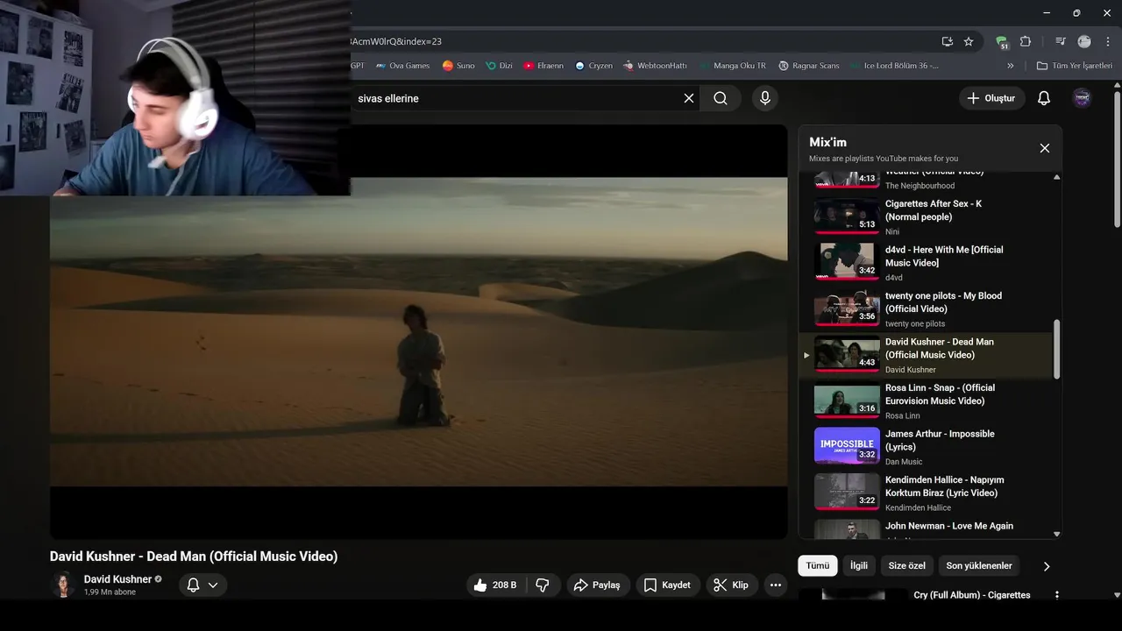Image resolution: width=1122 pixels, height=631 pixels.
Task: Dislike the Dead Man video
Action: point(543,585)
